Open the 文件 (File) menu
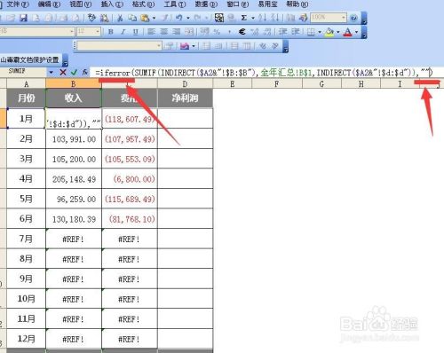The height and width of the screenshot is (353, 444). click(18, 4)
